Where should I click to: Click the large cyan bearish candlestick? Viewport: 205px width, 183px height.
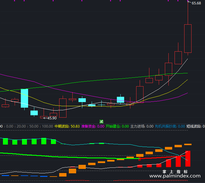(24, 98)
